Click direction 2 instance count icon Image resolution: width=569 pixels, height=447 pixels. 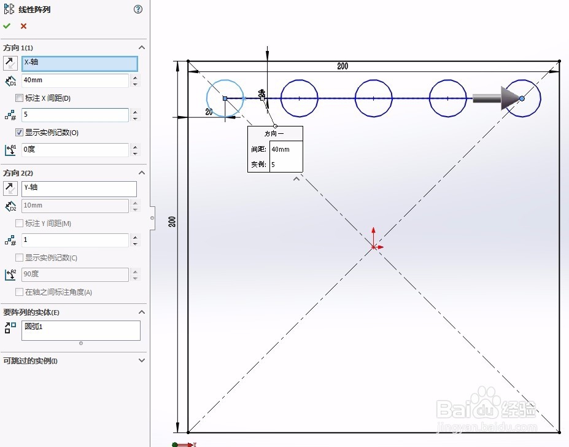tap(10, 240)
